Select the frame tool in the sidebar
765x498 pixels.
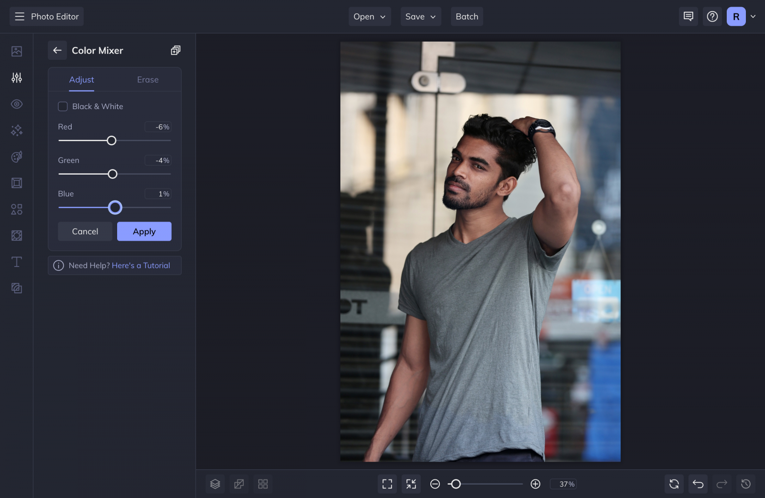[17, 183]
